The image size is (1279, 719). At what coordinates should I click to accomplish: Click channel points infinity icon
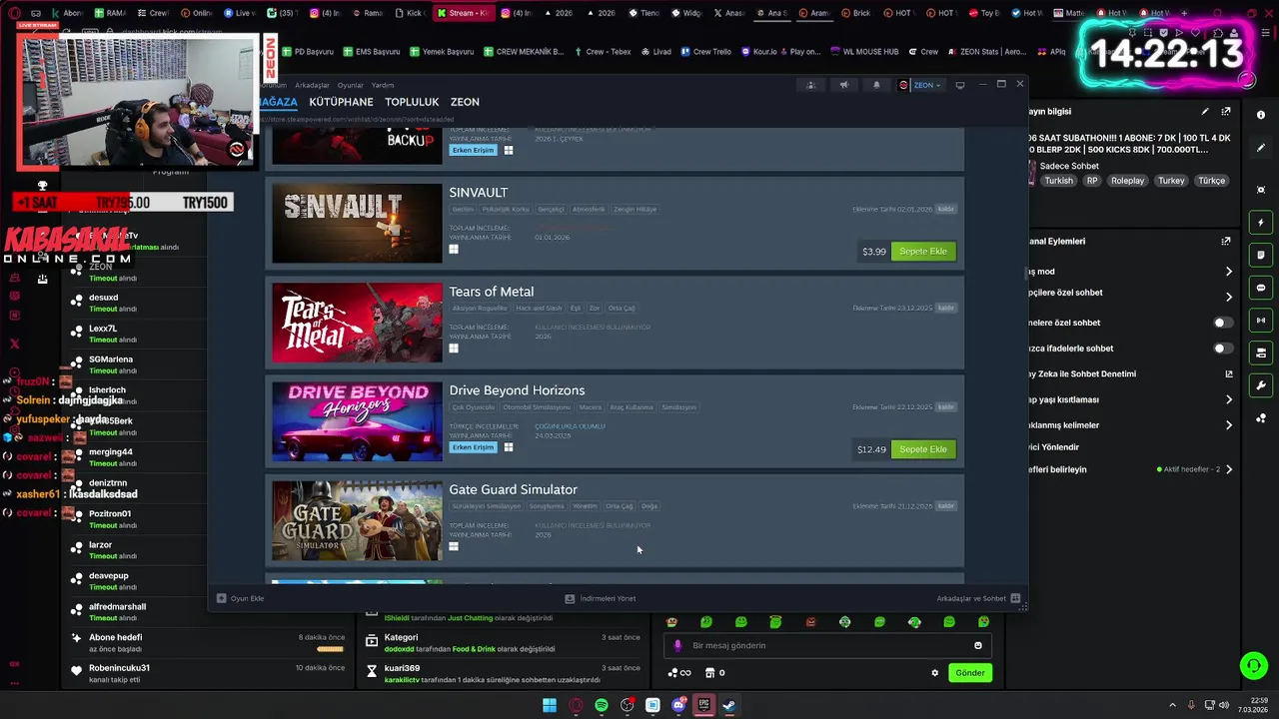click(x=679, y=673)
